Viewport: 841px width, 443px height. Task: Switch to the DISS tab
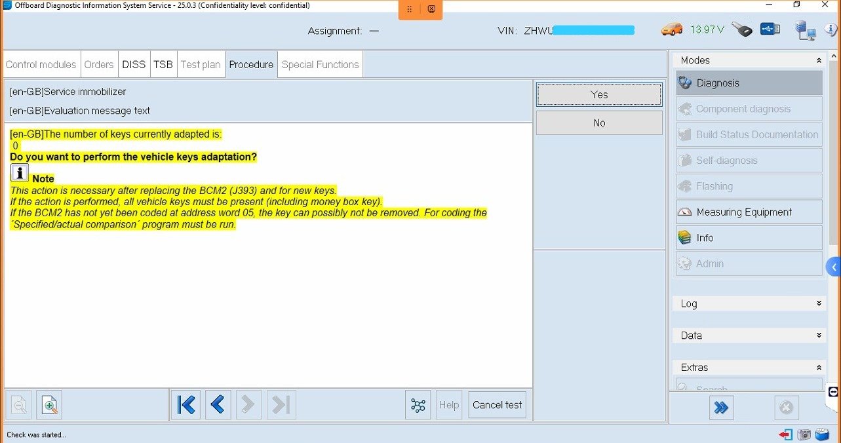[x=134, y=64]
